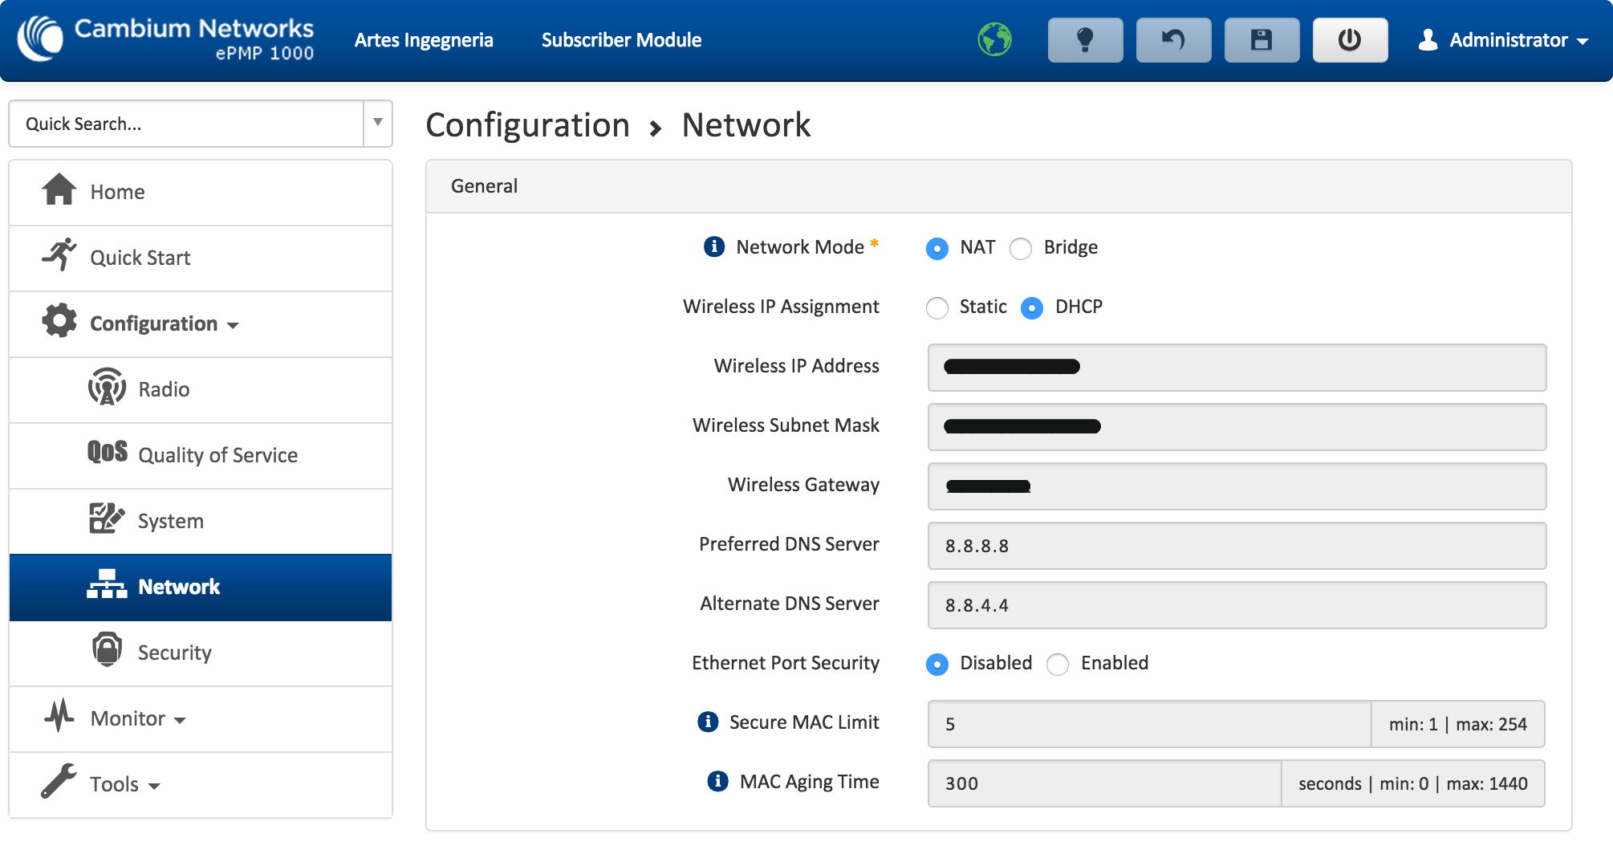
Task: Click the Wireless Gateway field
Action: [x=1237, y=486]
